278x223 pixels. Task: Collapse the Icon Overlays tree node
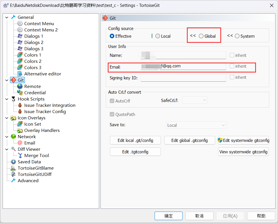point(7,118)
